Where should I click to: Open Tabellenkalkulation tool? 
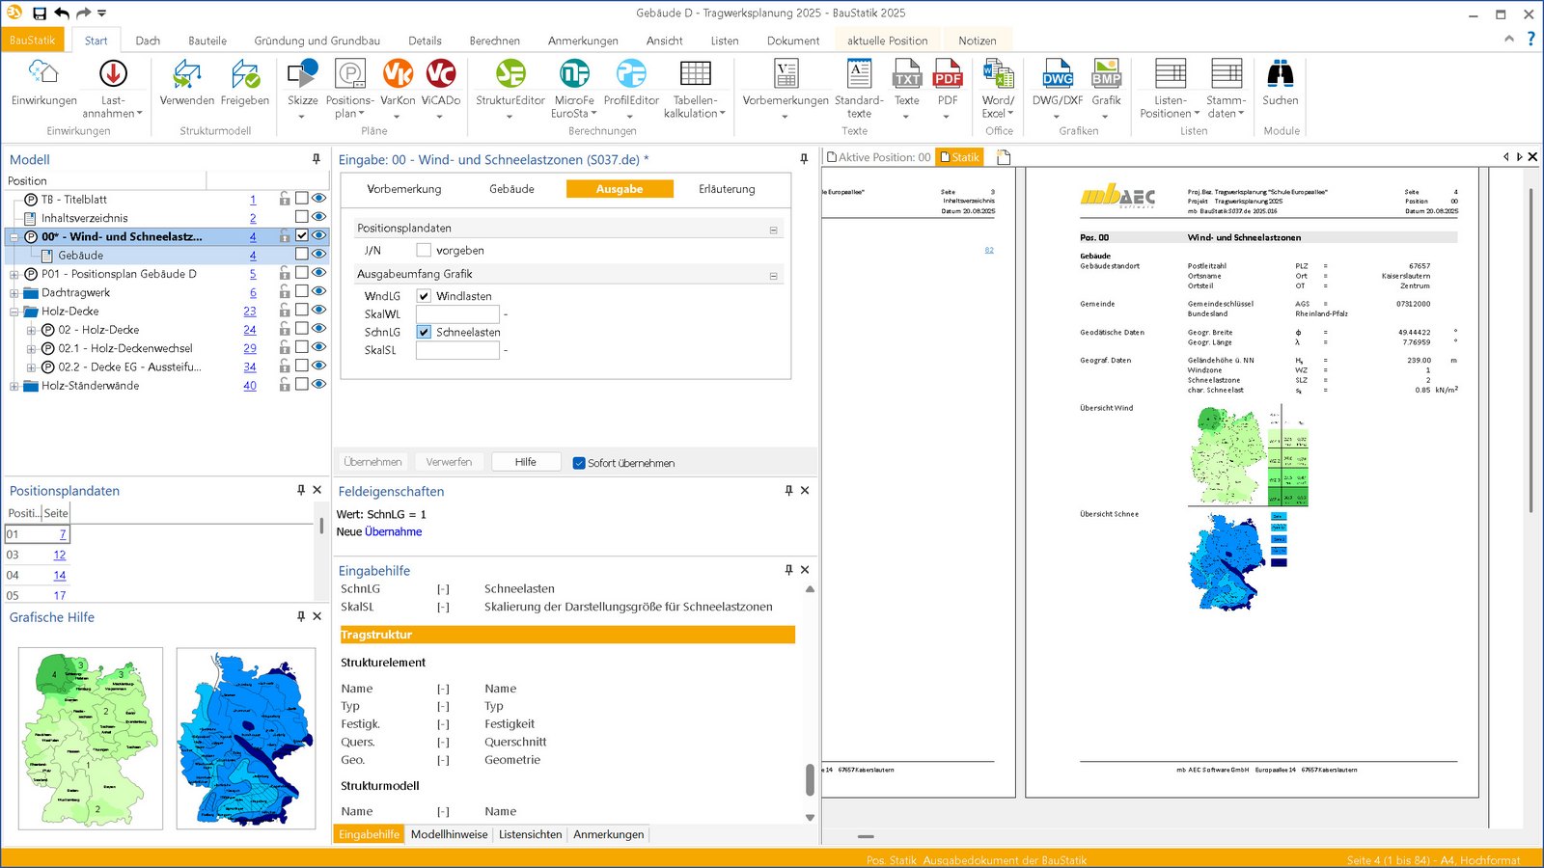pos(695,75)
